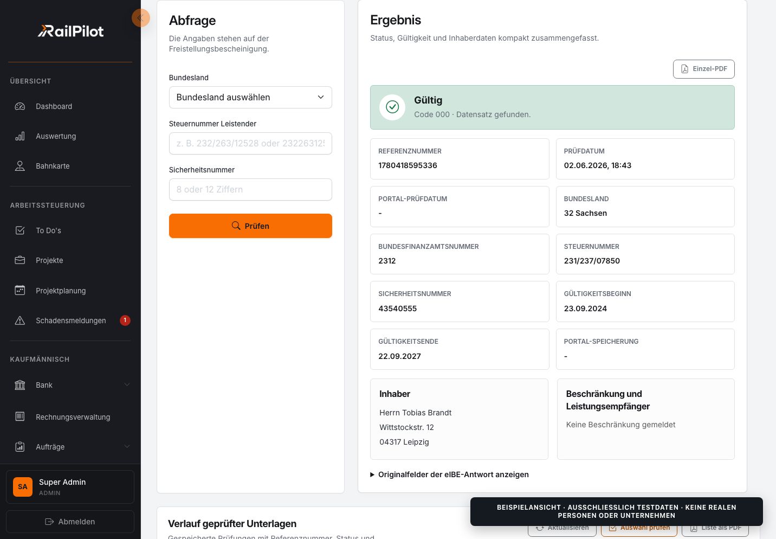Click the SA user avatar

23,487
